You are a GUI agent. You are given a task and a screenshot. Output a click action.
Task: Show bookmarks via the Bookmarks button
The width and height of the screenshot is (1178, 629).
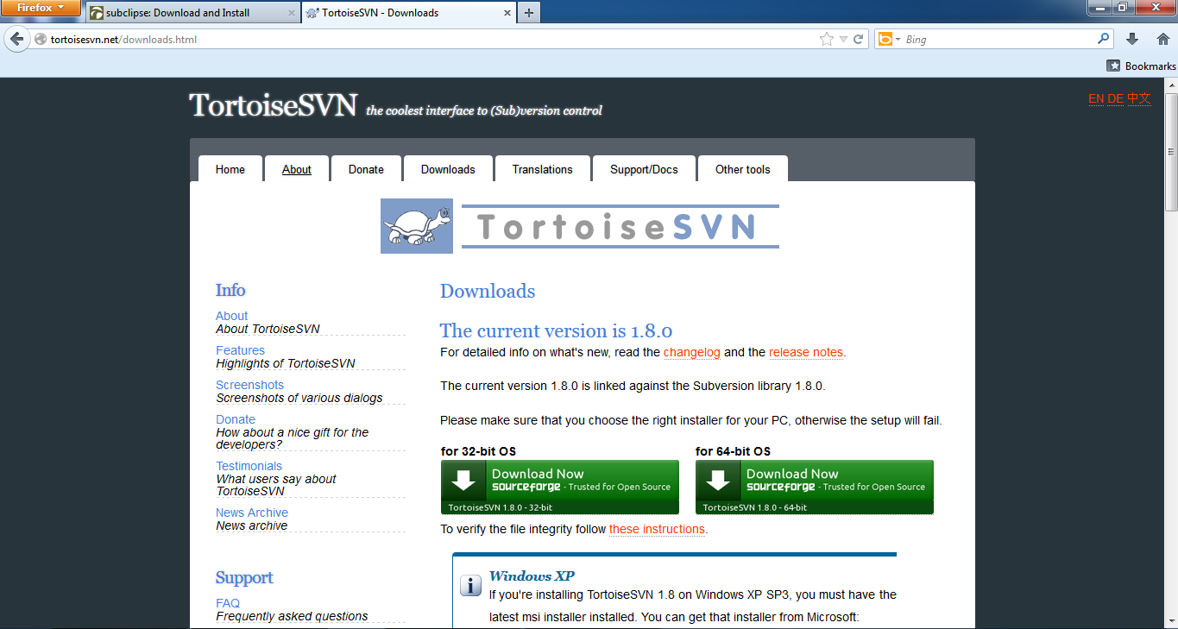click(1141, 65)
